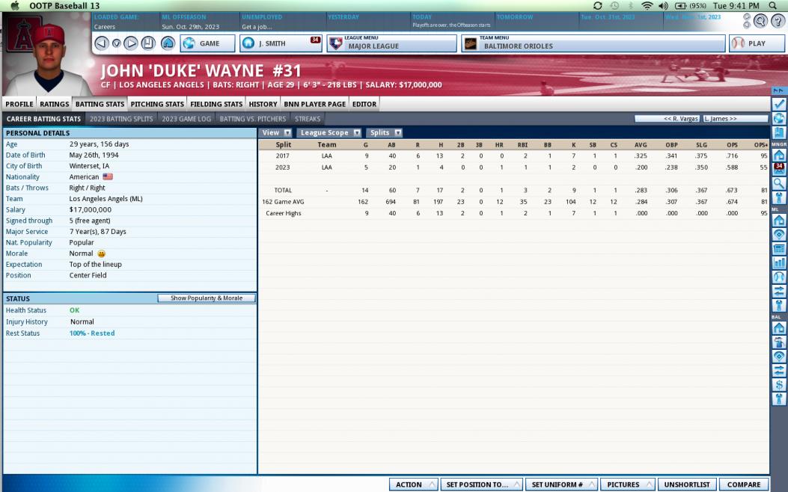Viewport: 788px width, 492px height.
Task: Click ballpark diamond icon under ML section
Action: coord(778,234)
